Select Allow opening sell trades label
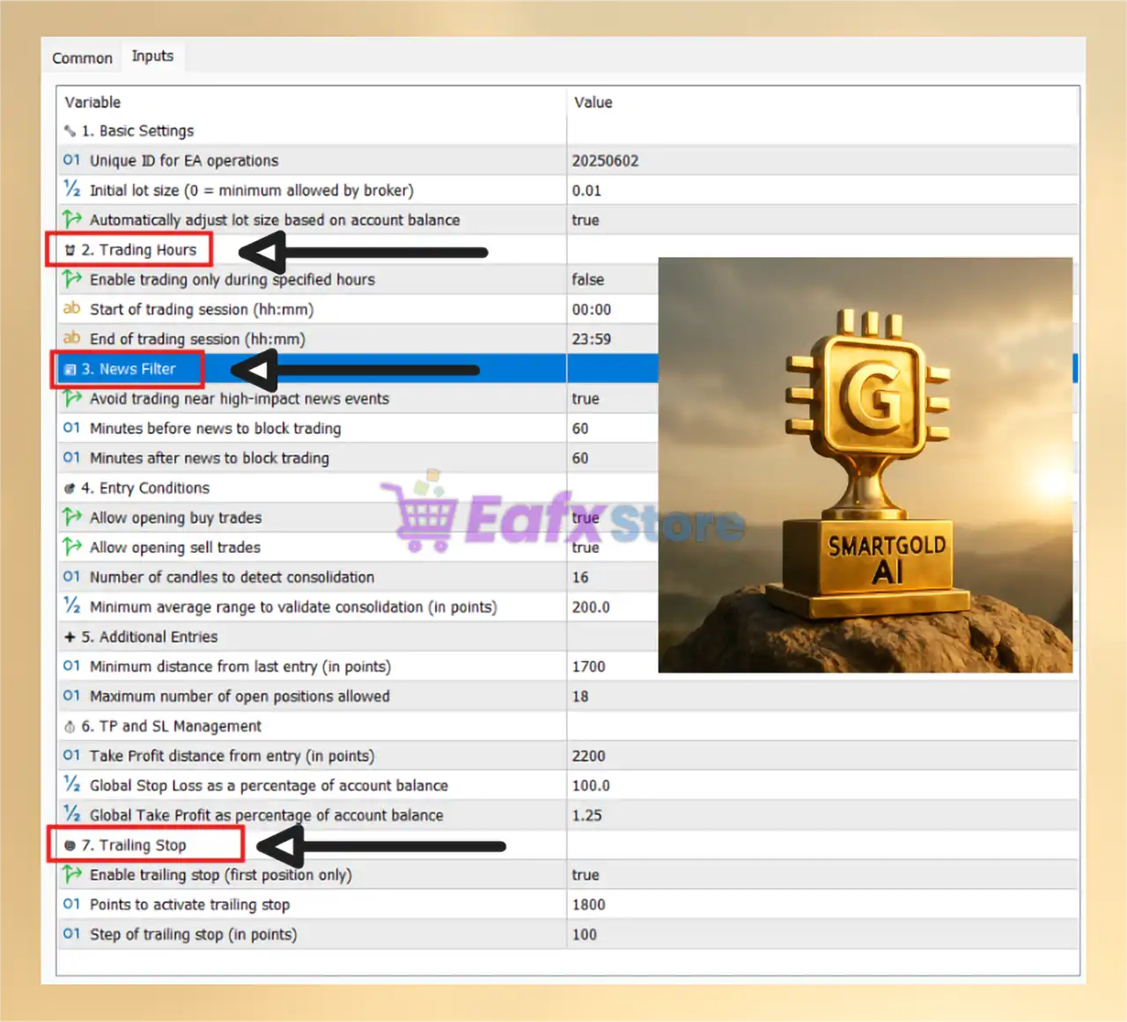 (x=175, y=548)
